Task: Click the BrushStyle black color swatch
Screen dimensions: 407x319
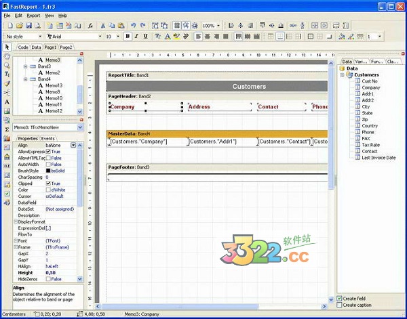Action: tap(49, 171)
